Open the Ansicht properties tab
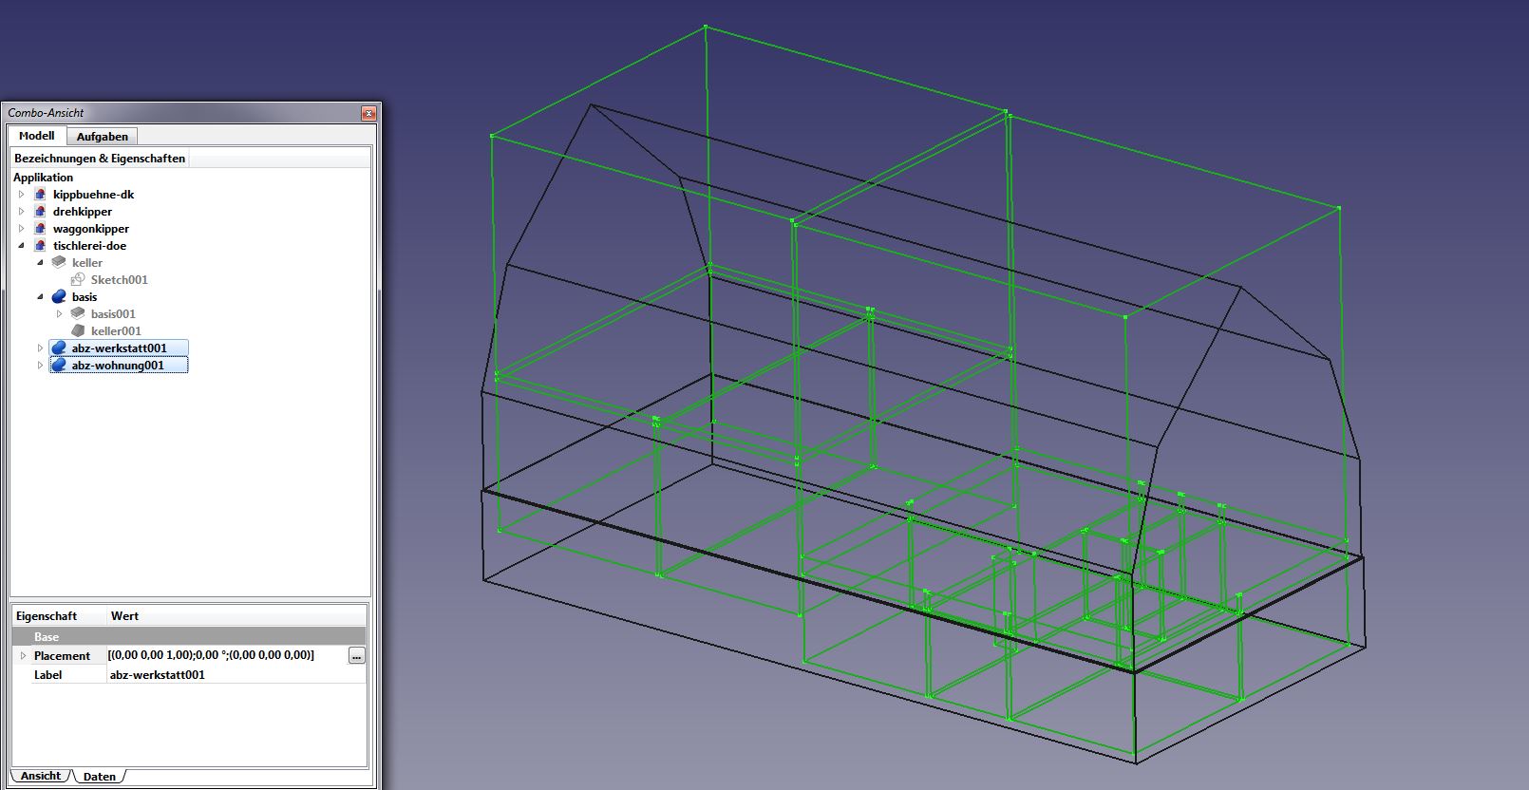This screenshot has width=1529, height=790. click(40, 777)
